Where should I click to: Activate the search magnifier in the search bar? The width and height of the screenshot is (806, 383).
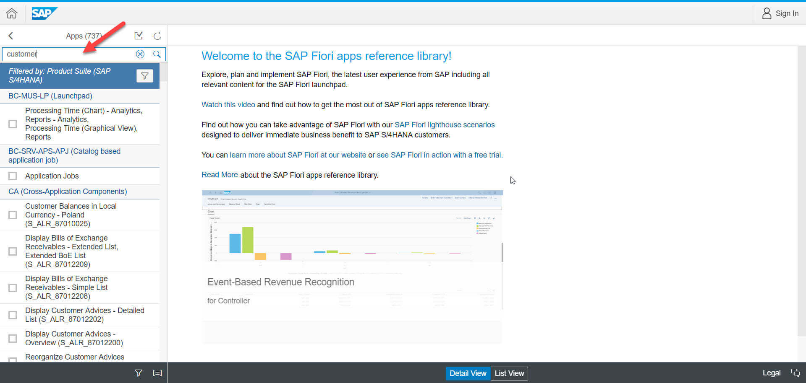click(157, 54)
